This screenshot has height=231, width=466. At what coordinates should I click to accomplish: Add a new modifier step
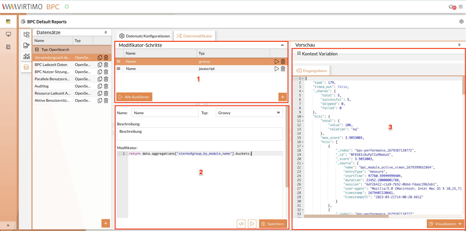coord(282,97)
